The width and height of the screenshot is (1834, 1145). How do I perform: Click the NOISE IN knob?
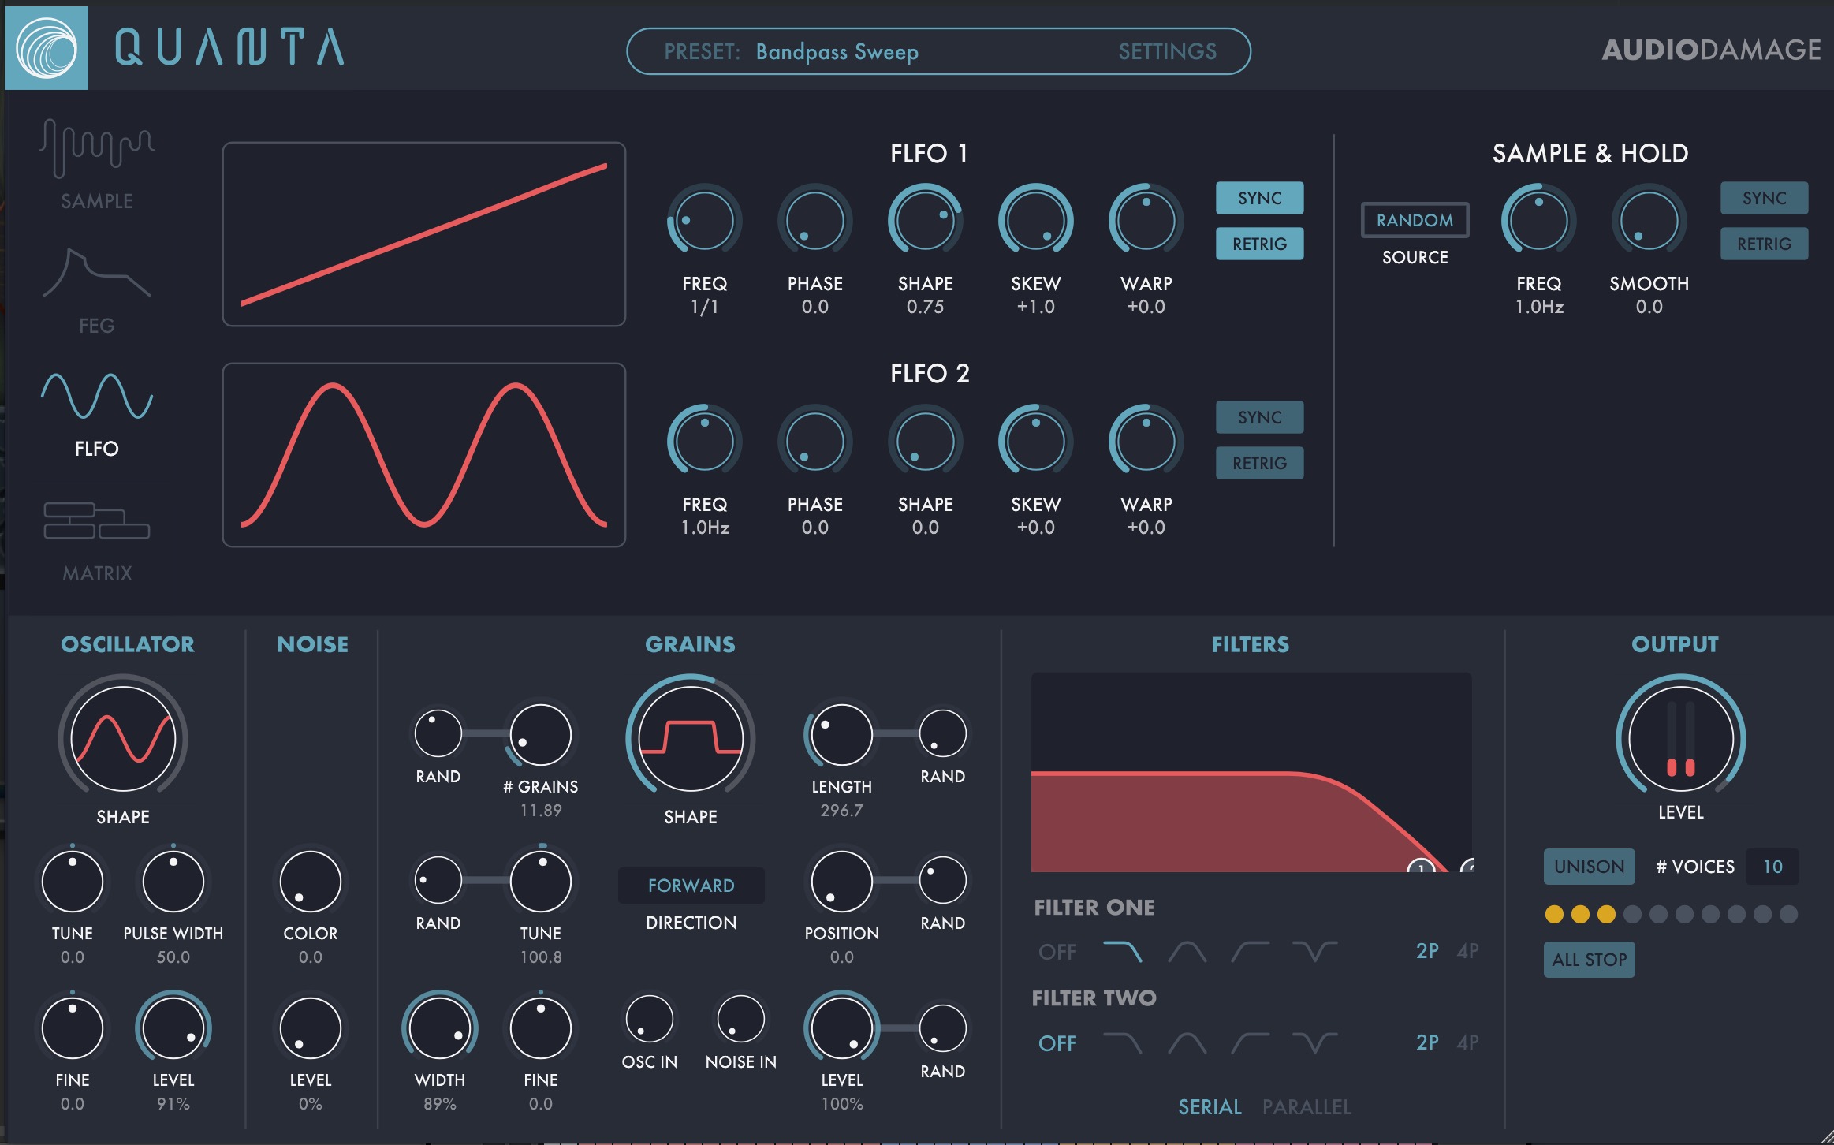click(740, 1019)
